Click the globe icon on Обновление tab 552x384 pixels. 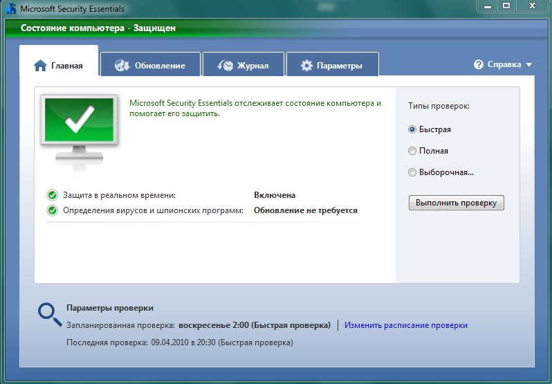coord(122,66)
